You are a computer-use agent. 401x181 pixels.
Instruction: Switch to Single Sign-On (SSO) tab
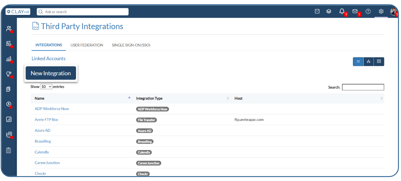(x=131, y=45)
